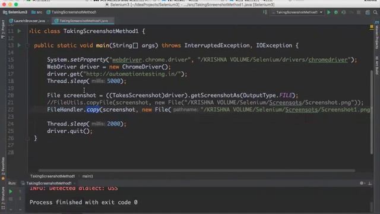Click the build project icon left of run configuration

(x=265, y=12)
